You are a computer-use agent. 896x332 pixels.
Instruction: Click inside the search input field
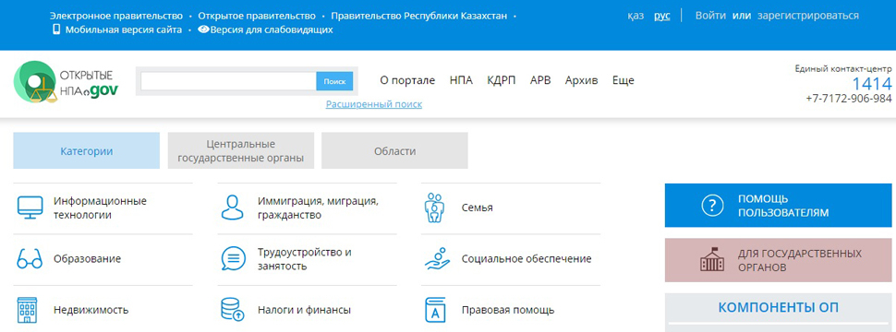pyautogui.click(x=228, y=81)
